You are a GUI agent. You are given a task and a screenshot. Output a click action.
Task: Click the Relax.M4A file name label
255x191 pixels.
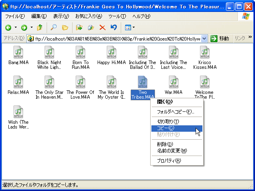(x=18, y=92)
